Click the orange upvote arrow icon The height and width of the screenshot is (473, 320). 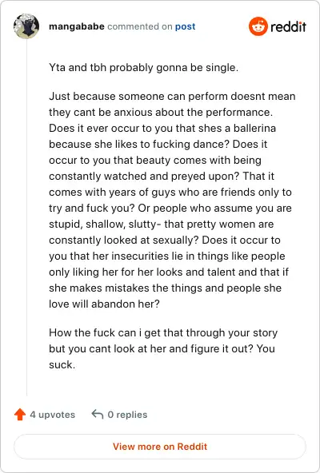[x=20, y=415]
